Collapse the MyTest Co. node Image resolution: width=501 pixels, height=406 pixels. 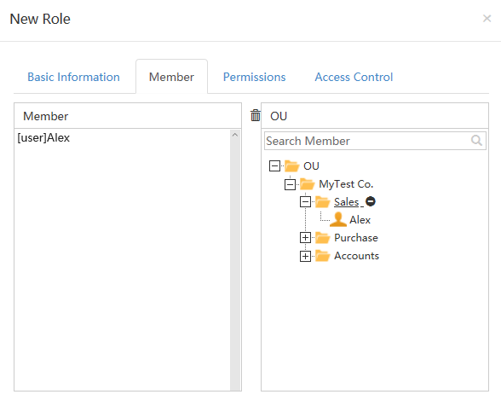point(290,184)
